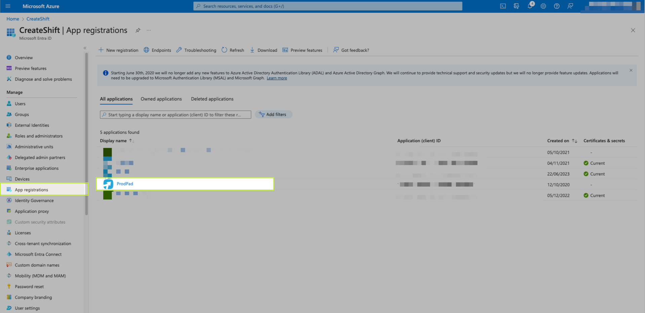Sort by Created on column arrows
This screenshot has width=645, height=313.
pyautogui.click(x=574, y=141)
